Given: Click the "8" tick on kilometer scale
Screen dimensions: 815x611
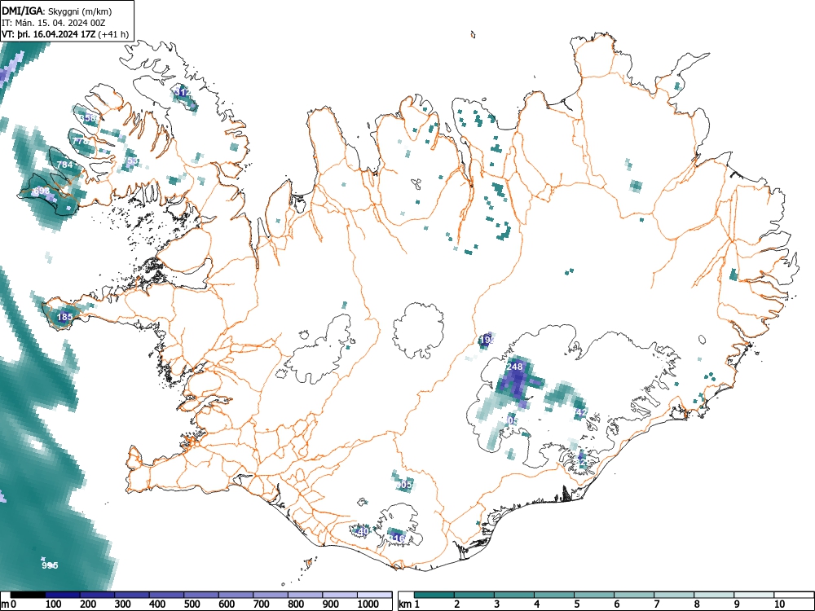Looking at the screenshot, I should tap(697, 604).
